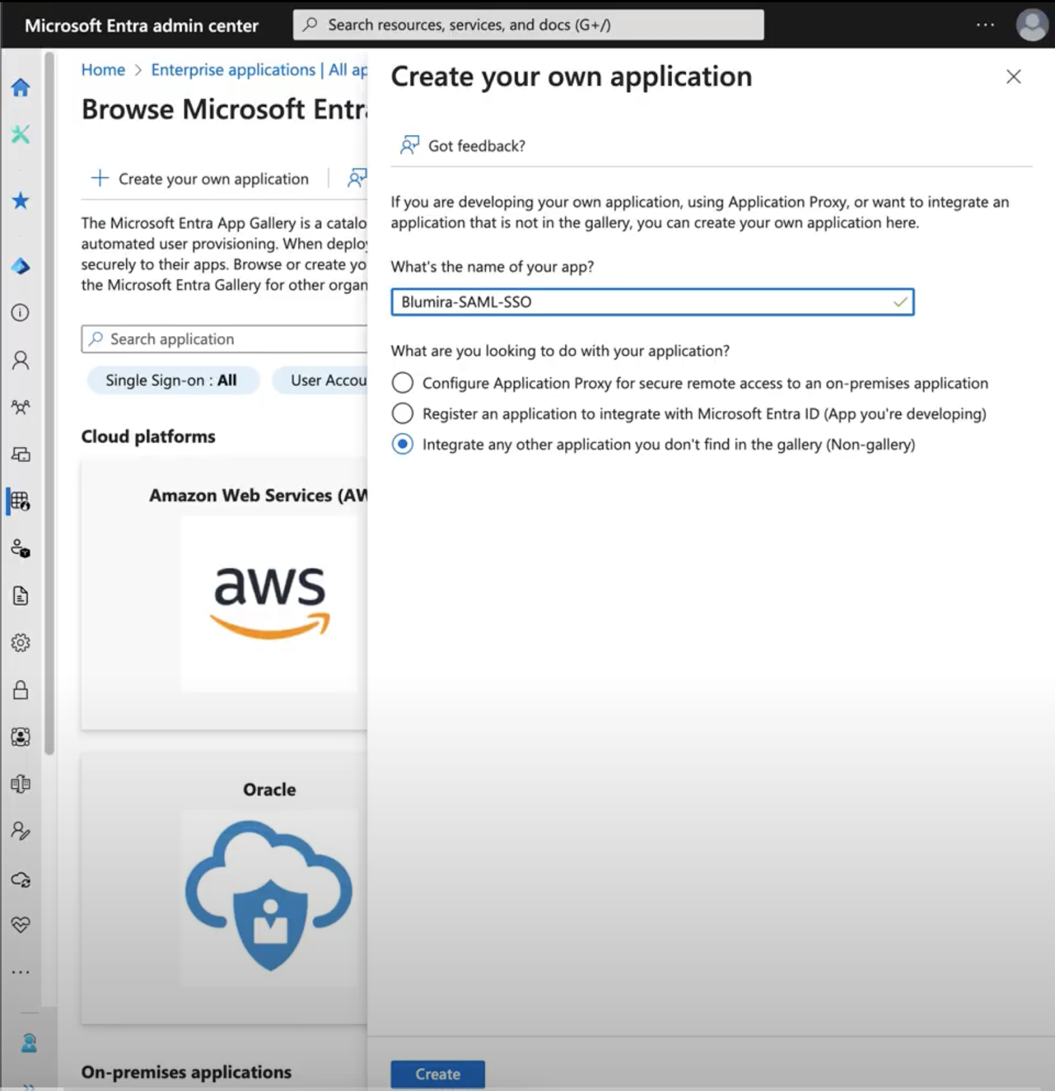
Task: Click the support person icon at sidebar bottom
Action: click(x=29, y=1043)
